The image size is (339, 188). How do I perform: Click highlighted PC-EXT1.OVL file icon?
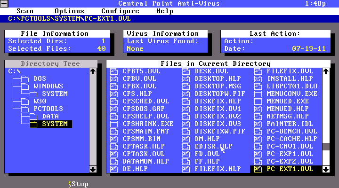point(258,169)
